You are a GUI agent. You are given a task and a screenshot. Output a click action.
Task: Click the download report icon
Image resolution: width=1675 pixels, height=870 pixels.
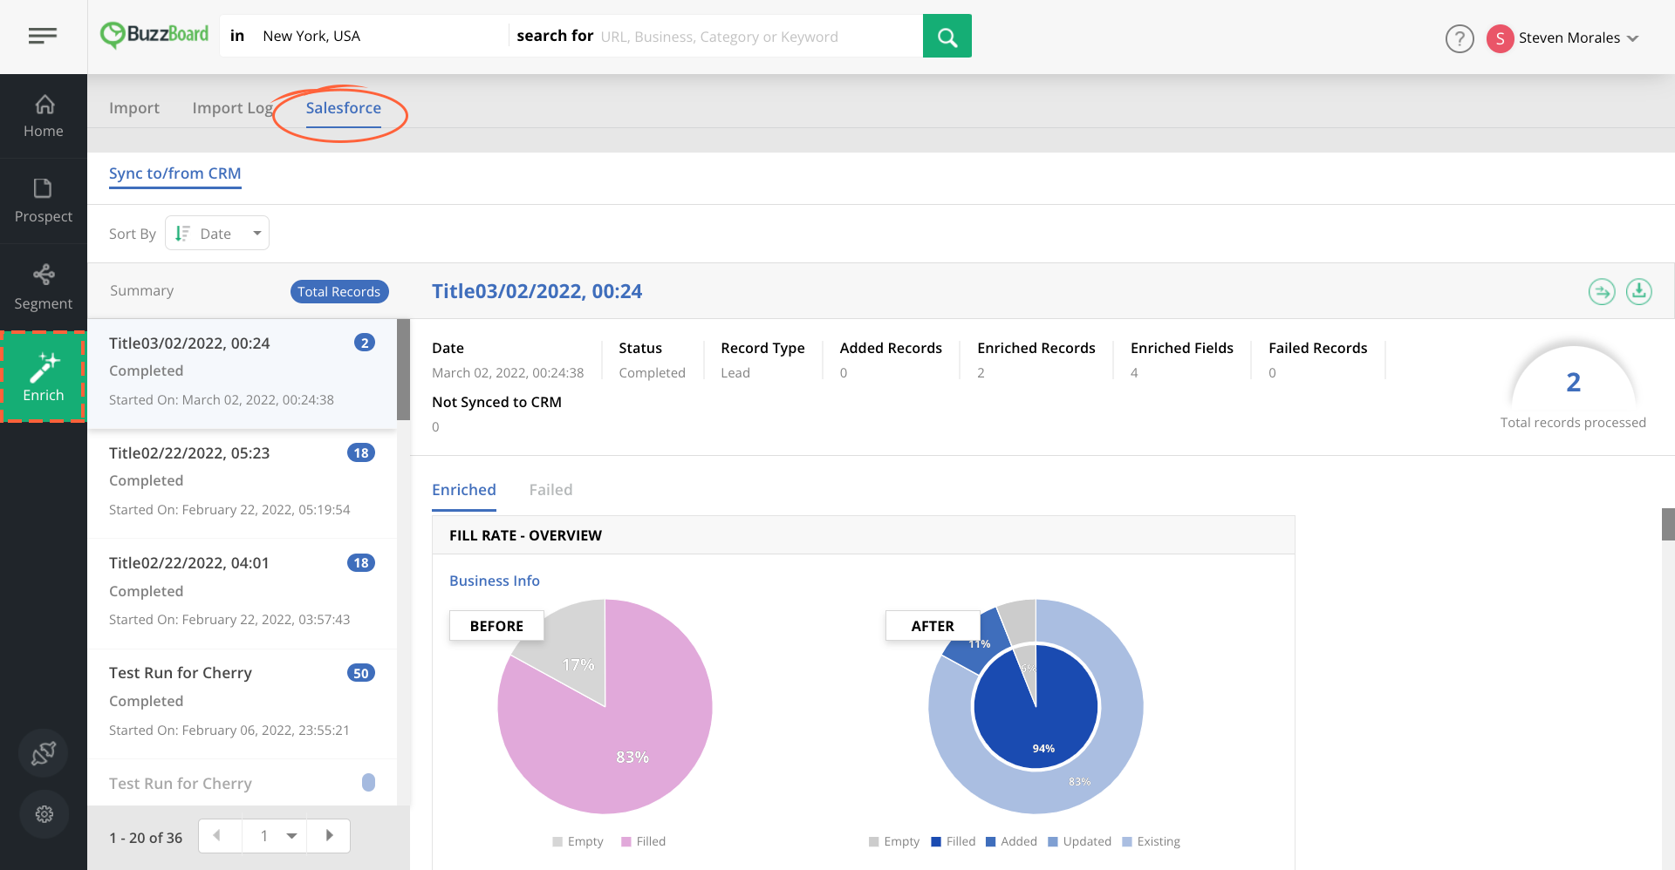click(x=1639, y=291)
